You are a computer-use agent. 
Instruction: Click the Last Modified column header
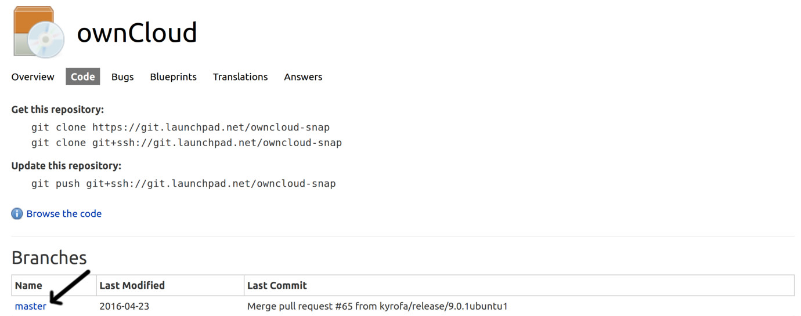[132, 285]
